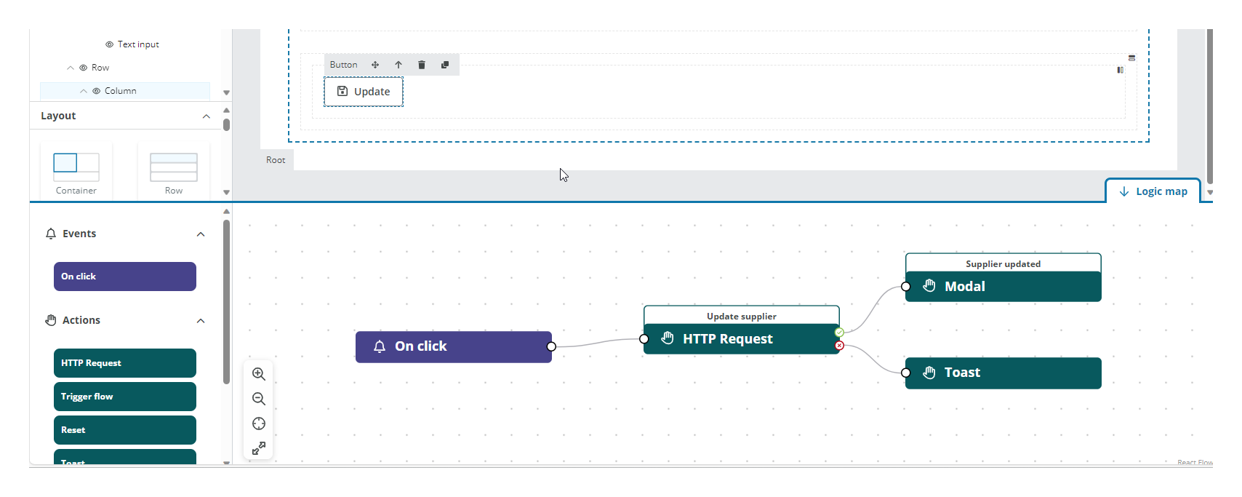Hide the Row element via eye icon
This screenshot has width=1242, height=497.
[84, 68]
